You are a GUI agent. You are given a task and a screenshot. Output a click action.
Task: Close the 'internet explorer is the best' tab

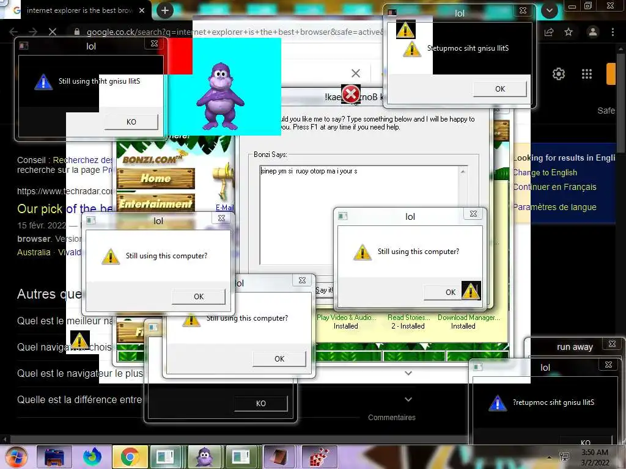142,10
